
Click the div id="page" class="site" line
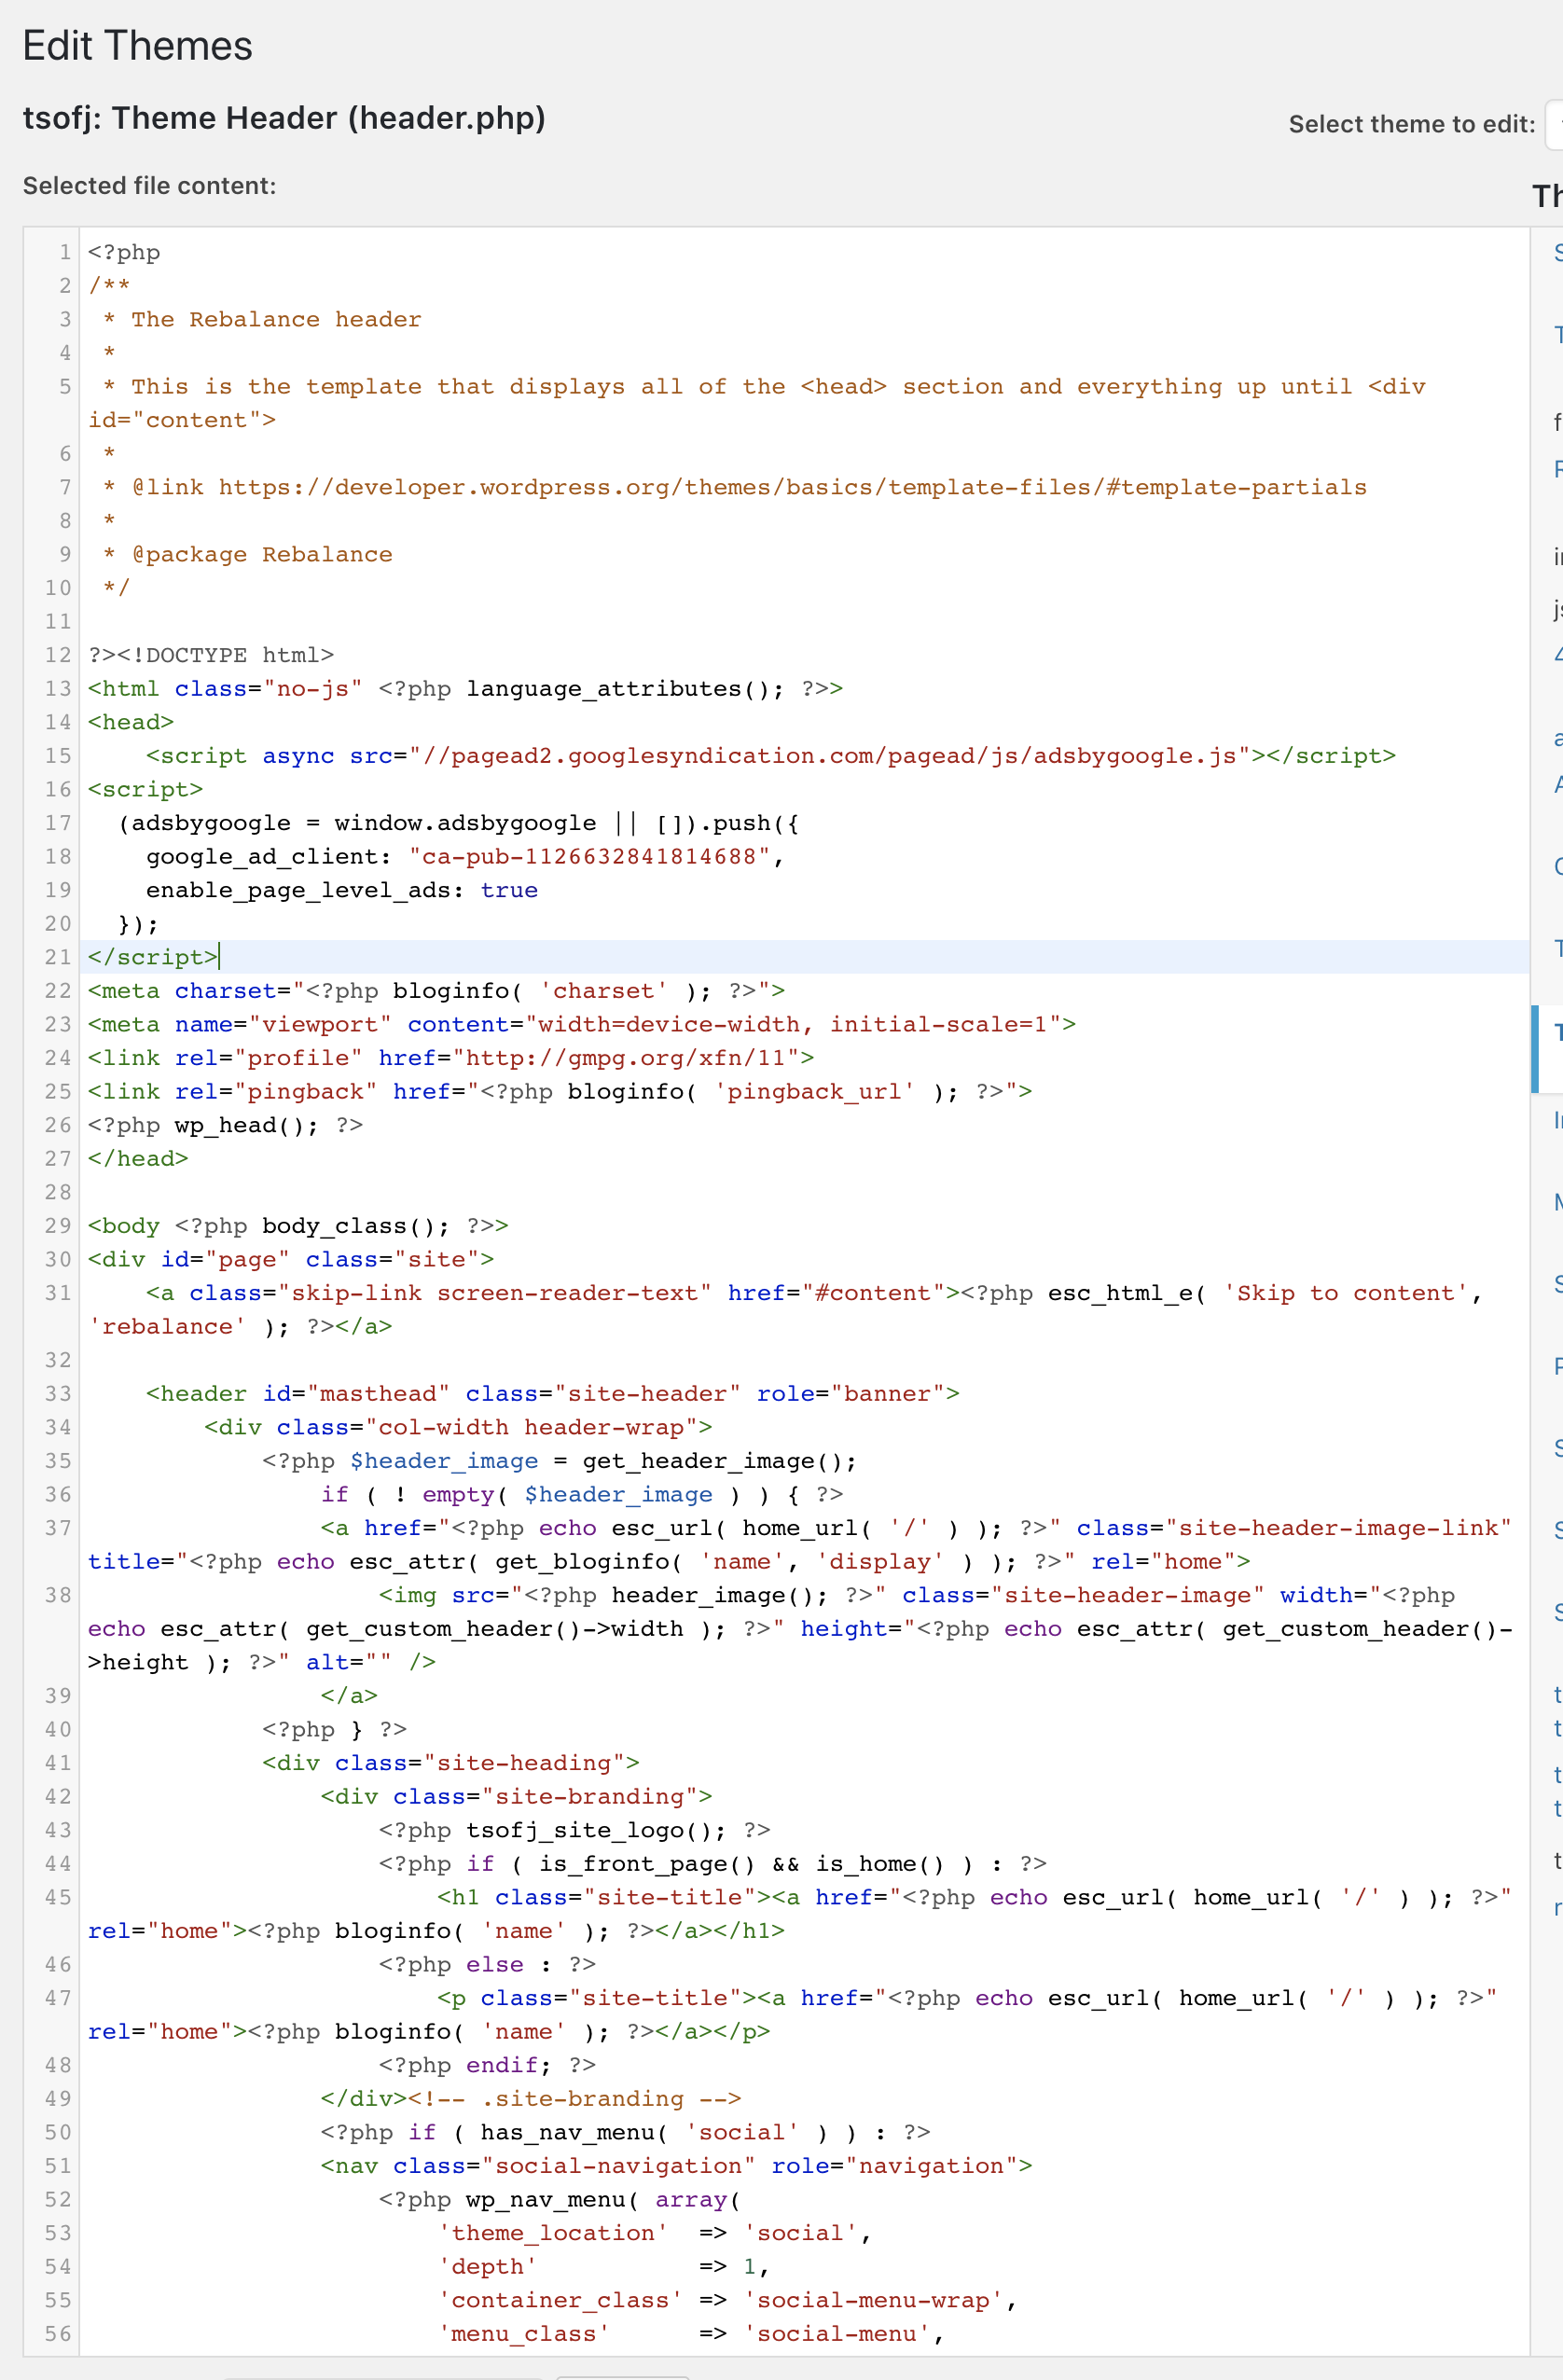pyautogui.click(x=291, y=1259)
